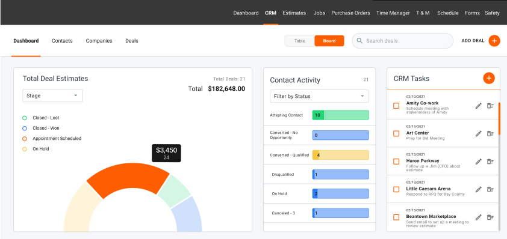Open Jobs in top navigation
This screenshot has width=507, height=239.
(319, 13)
